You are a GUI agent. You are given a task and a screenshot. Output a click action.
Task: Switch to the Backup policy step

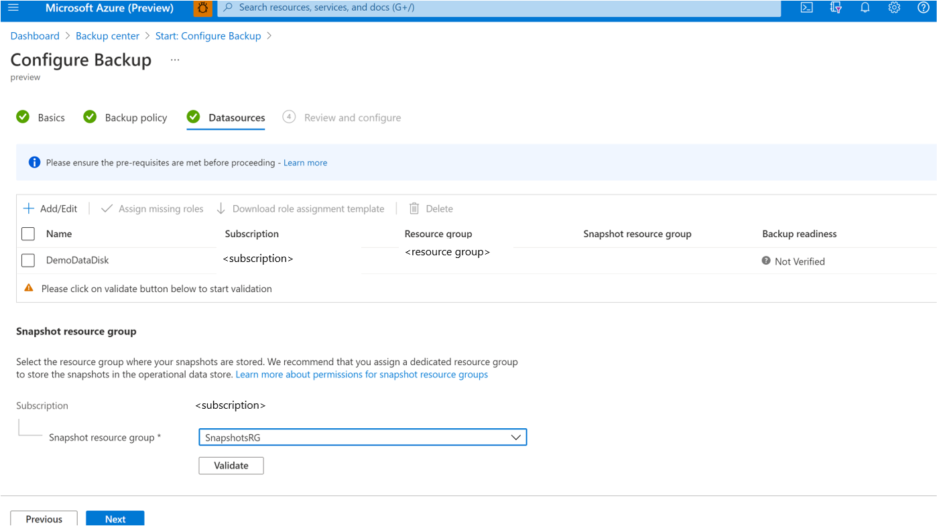pos(135,117)
